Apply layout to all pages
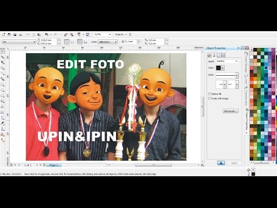Viewport: 277px width, 208px height. tap(80, 42)
